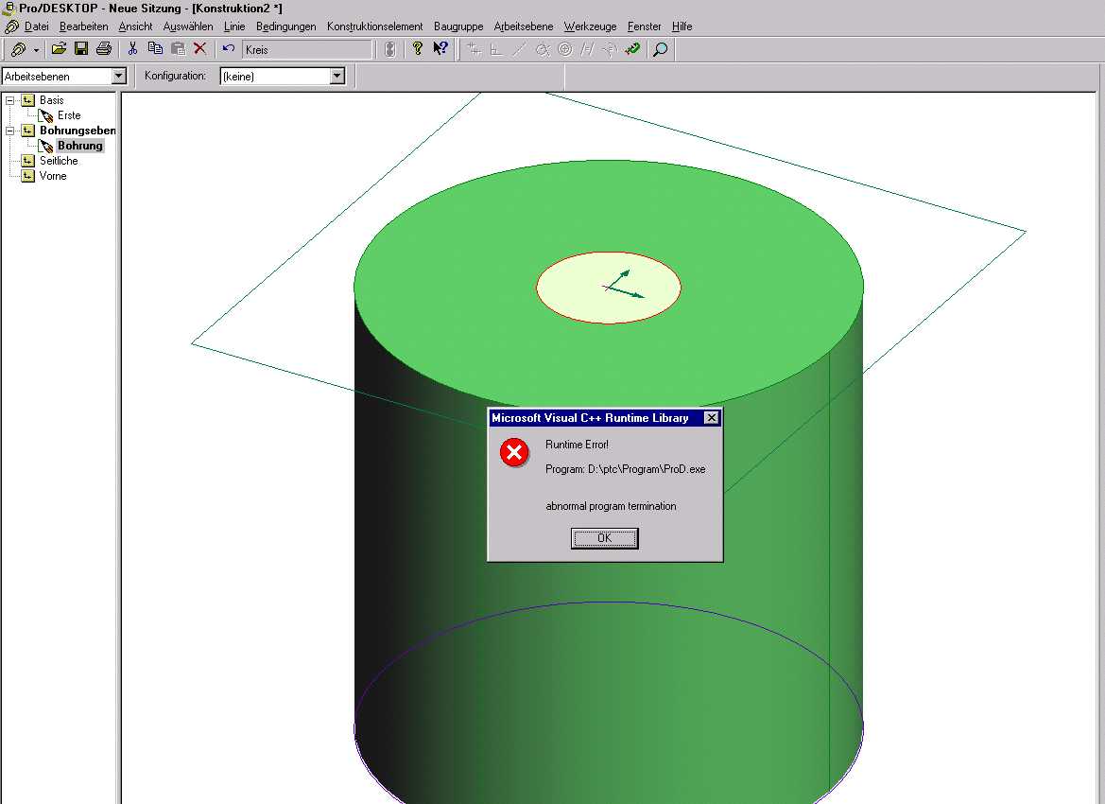
Task: Click the diagonal line constraint icon
Action: (519, 49)
